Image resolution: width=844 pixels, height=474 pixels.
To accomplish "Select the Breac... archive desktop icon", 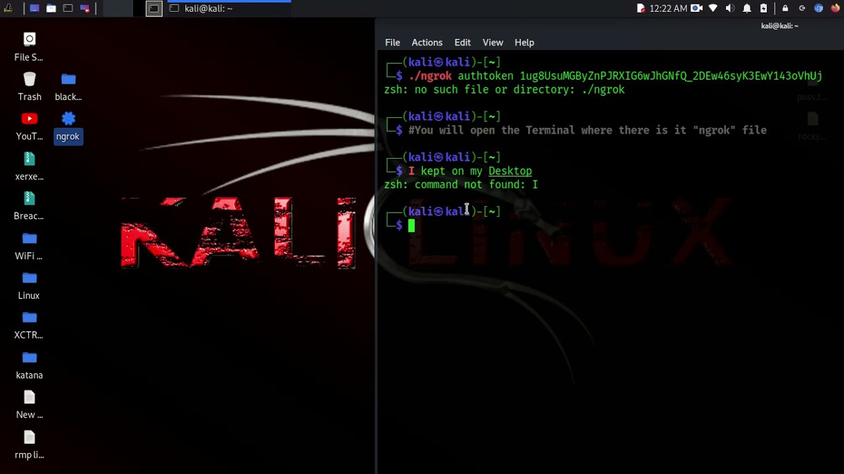I will tap(29, 206).
